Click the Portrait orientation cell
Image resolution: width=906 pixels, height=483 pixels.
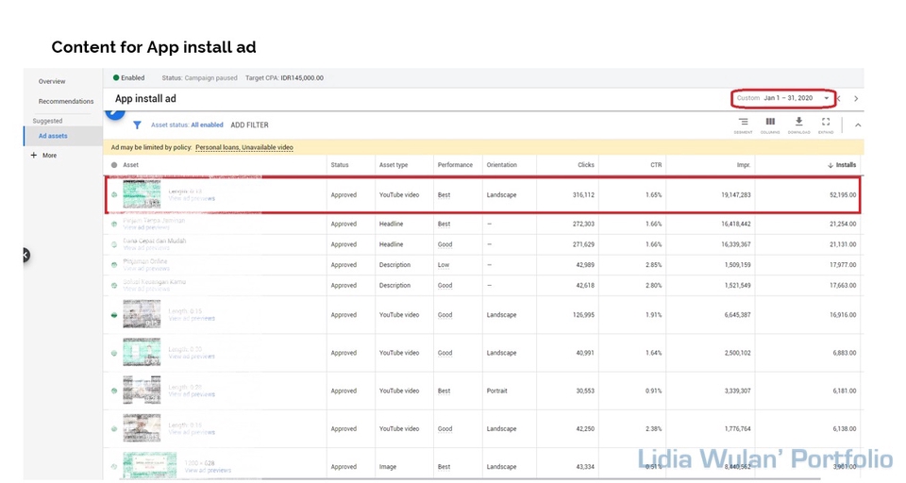point(497,391)
